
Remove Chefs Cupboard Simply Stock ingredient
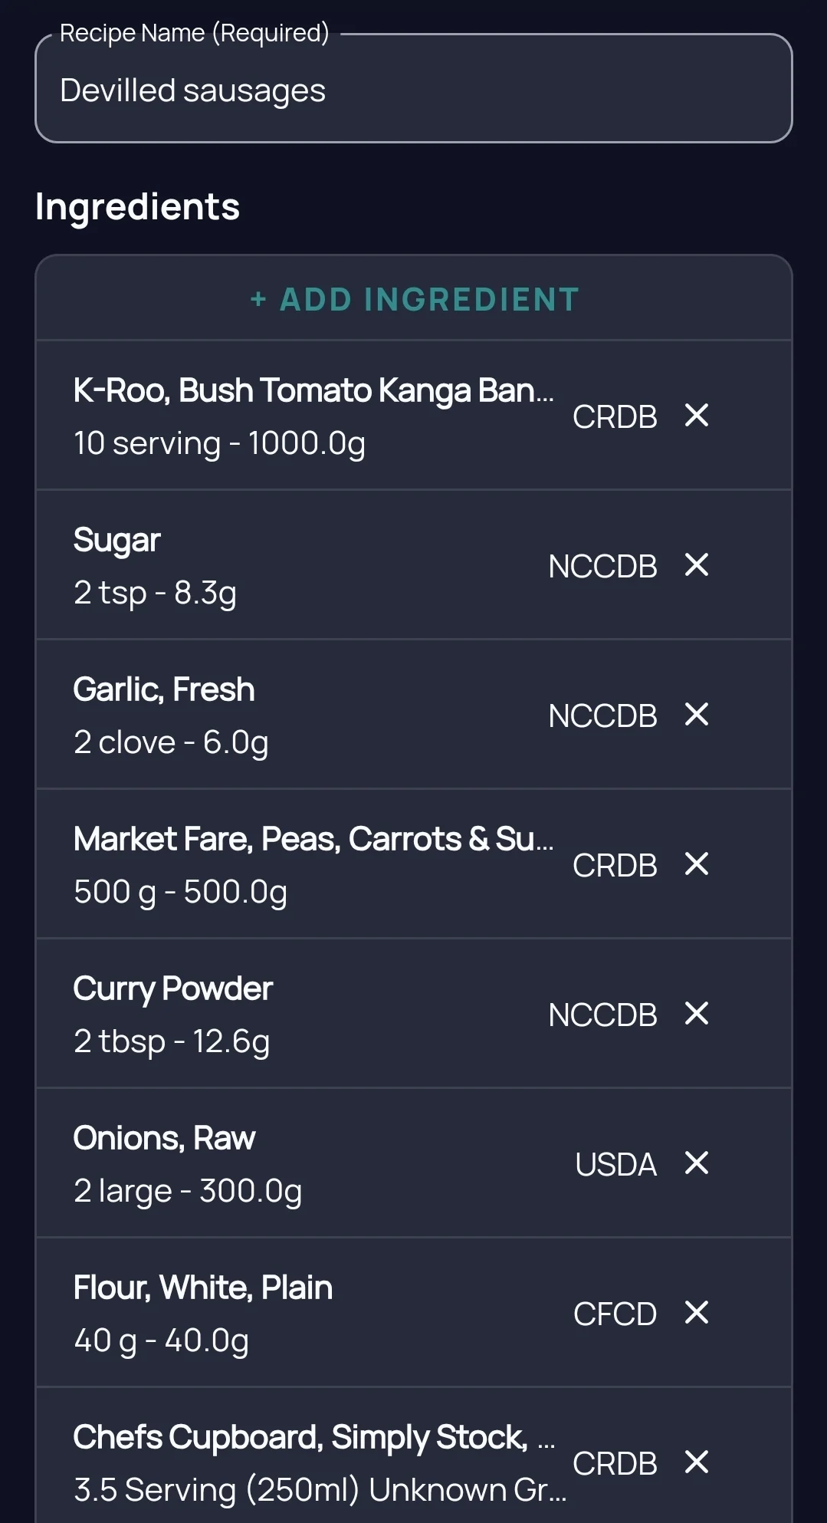(x=696, y=1462)
